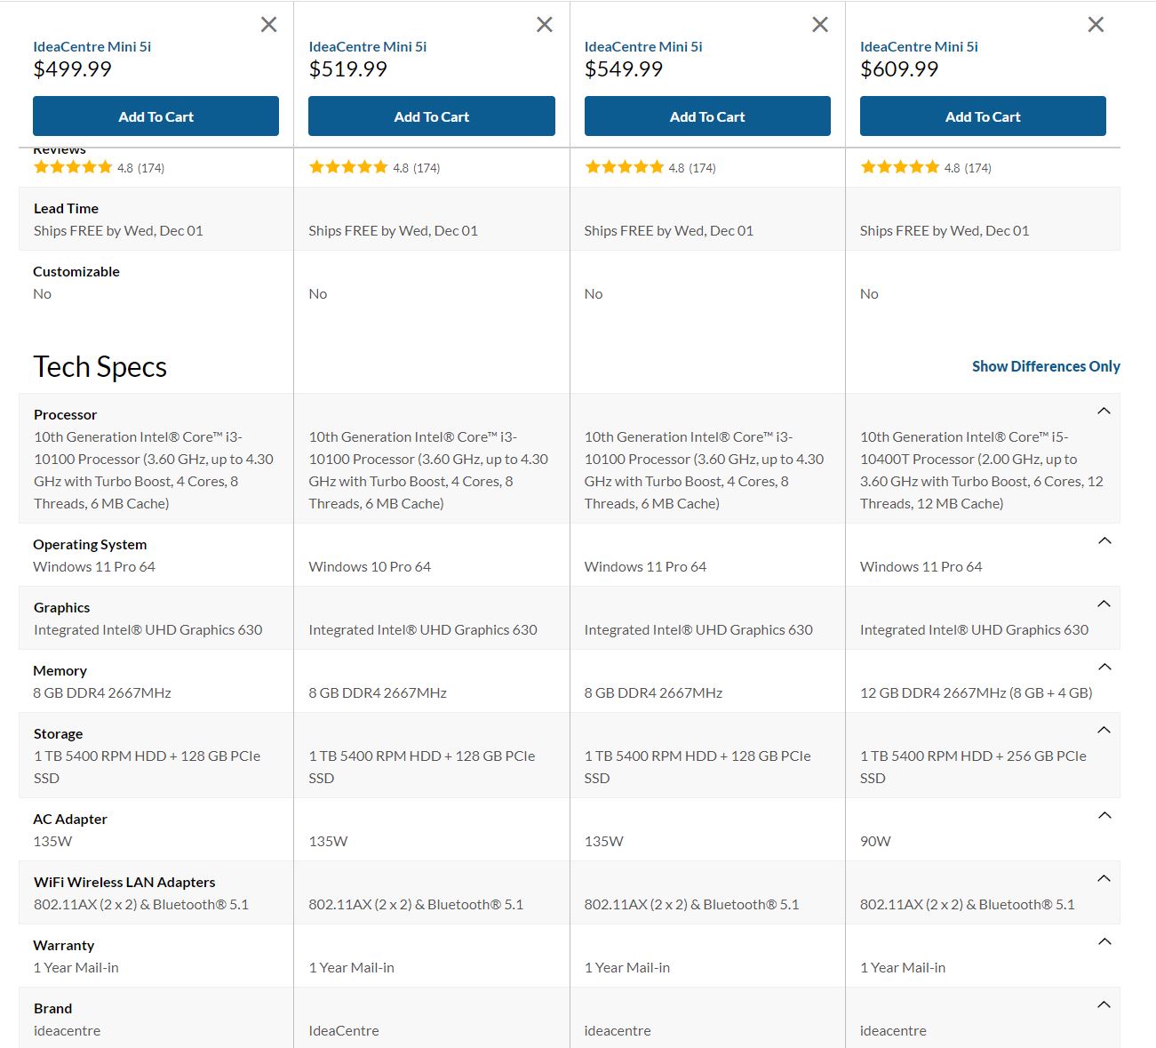Remove the $499.99 IdeaCentre from comparison
Viewport: 1156px width, 1048px height.
(x=268, y=25)
